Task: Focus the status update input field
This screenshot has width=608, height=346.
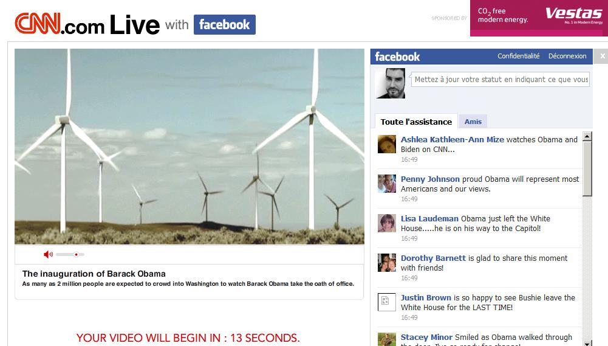Action: point(500,79)
